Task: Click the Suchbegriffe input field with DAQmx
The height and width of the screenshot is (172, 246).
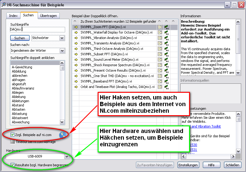Action: click(x=37, y=29)
